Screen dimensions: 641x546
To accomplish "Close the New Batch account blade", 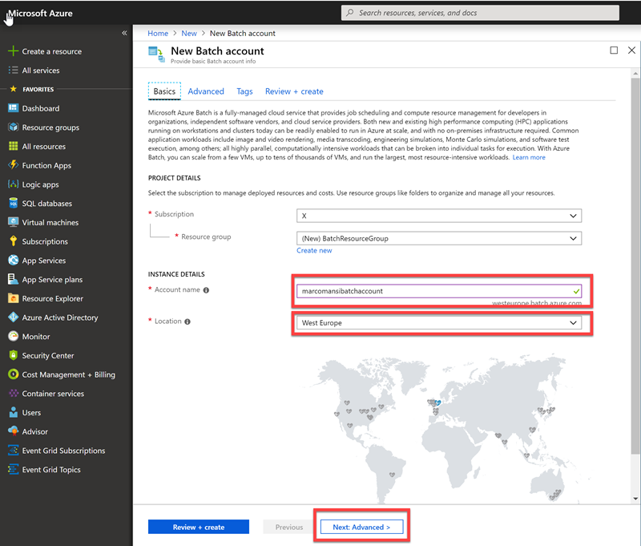I will tap(631, 51).
